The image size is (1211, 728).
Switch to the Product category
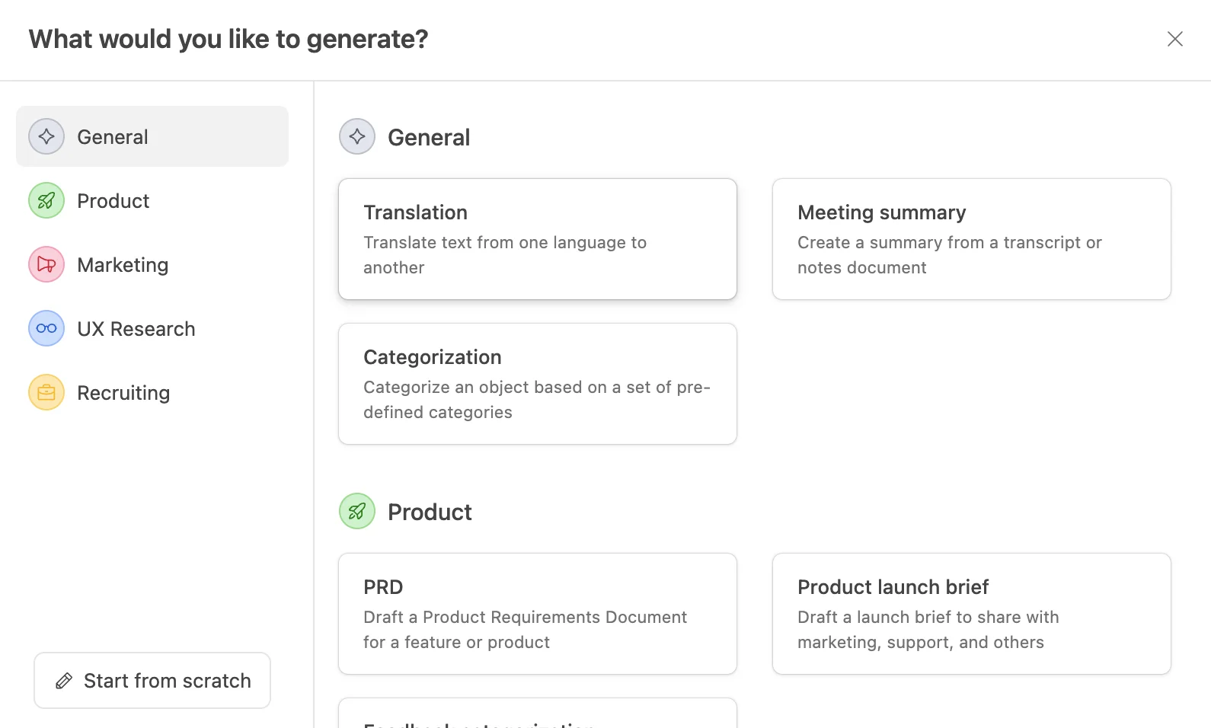point(113,201)
